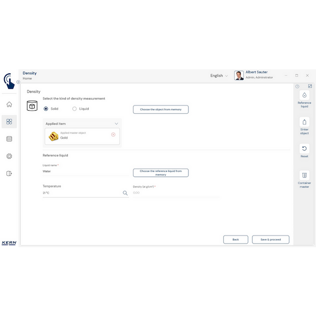The width and height of the screenshot is (316, 316).
Task: Go to Home via the house icon
Action: click(9, 104)
